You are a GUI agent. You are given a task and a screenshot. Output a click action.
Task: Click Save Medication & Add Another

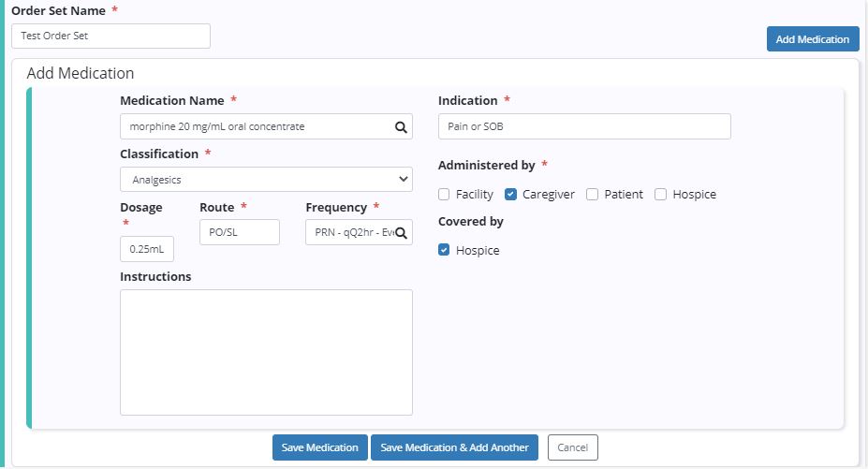tap(454, 447)
